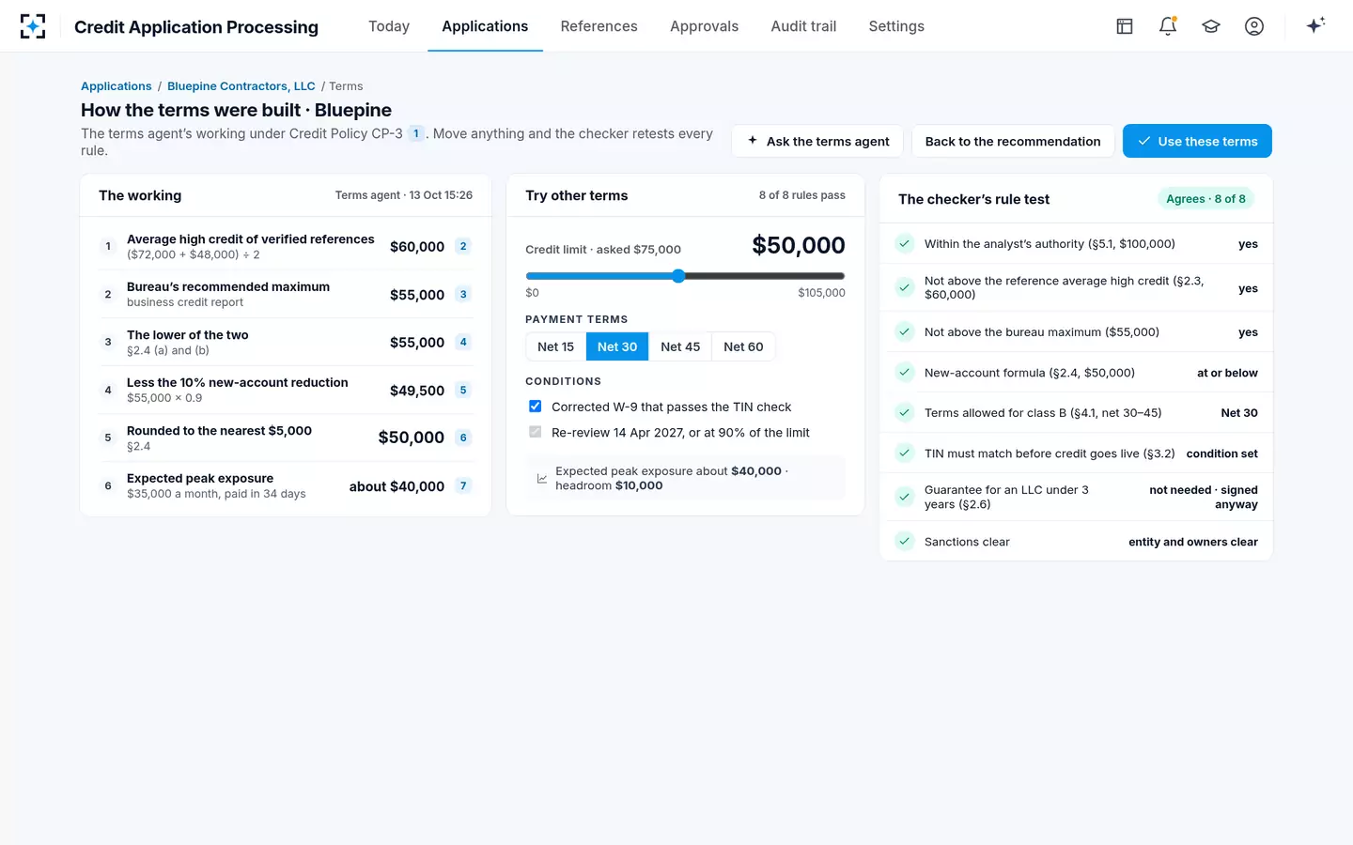Open the layout panel icon in header
The image size is (1353, 845).
click(1125, 26)
